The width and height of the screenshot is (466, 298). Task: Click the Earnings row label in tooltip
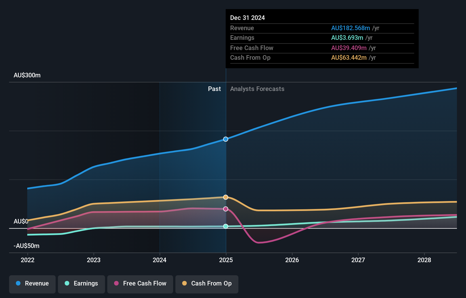coord(242,38)
